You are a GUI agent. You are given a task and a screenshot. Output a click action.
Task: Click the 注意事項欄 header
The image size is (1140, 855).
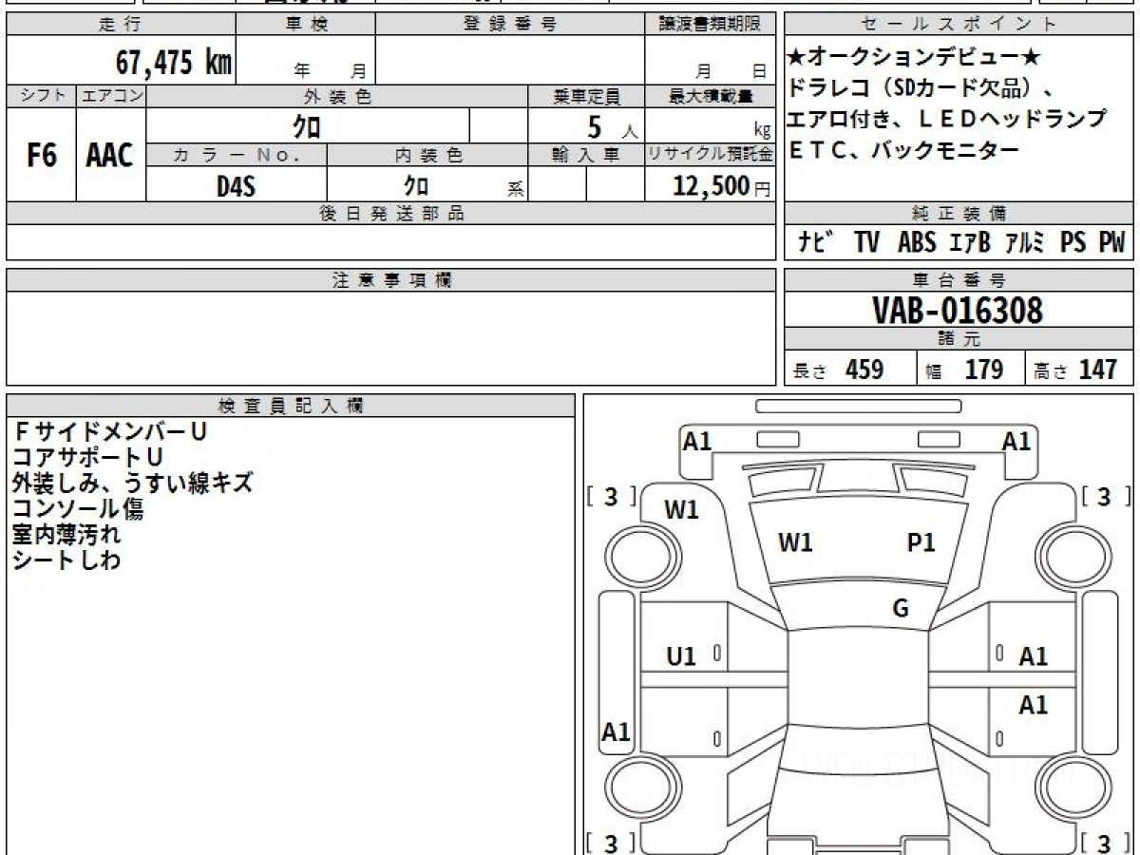(390, 280)
